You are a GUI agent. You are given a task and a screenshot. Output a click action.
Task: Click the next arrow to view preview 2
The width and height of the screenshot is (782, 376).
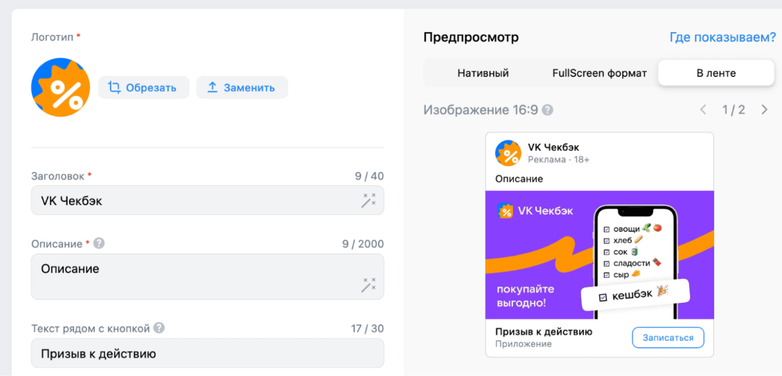click(764, 110)
